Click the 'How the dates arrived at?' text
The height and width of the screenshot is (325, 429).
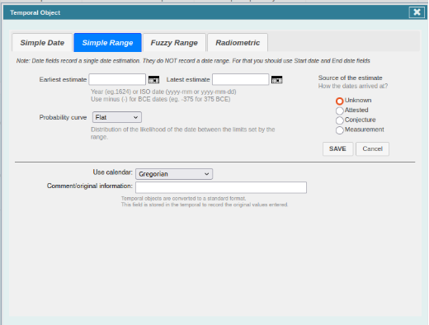click(353, 86)
